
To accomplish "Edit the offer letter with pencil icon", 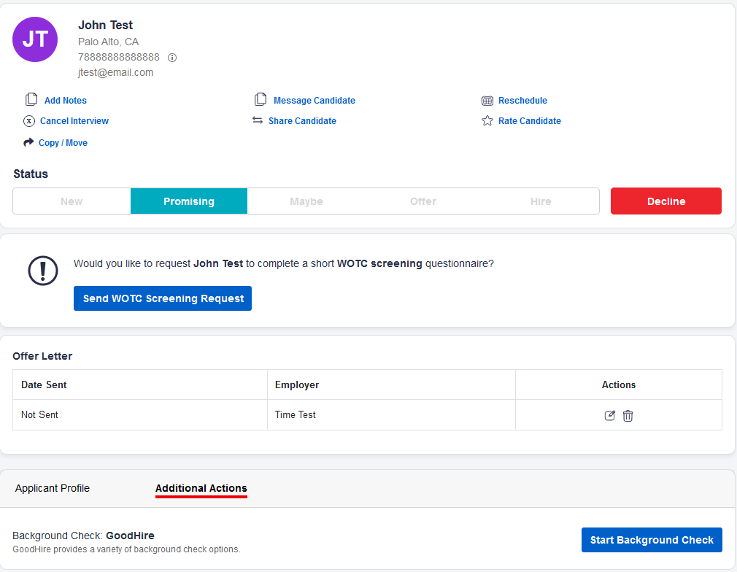I will click(x=610, y=416).
